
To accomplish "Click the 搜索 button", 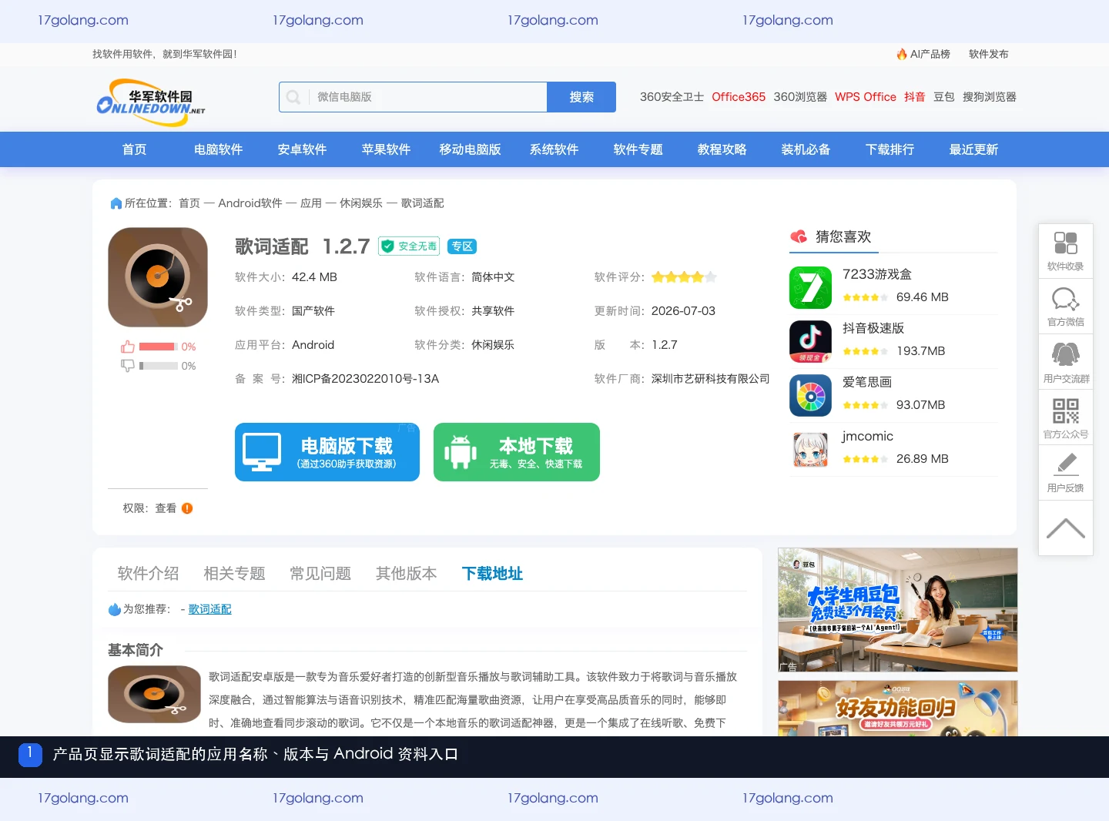I will pyautogui.click(x=581, y=97).
